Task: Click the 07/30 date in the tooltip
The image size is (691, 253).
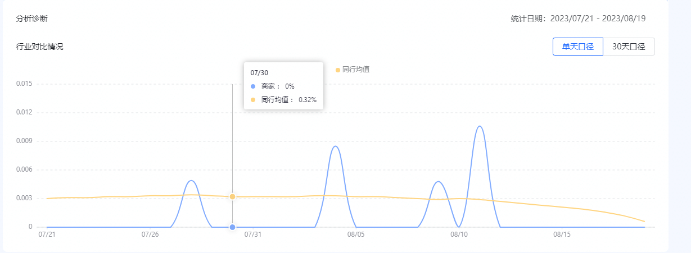Action: click(x=258, y=72)
